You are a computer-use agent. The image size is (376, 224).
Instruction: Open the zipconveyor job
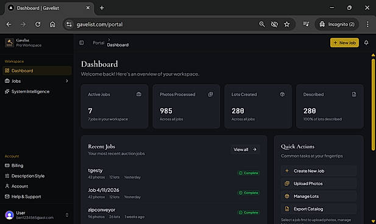(x=102, y=210)
